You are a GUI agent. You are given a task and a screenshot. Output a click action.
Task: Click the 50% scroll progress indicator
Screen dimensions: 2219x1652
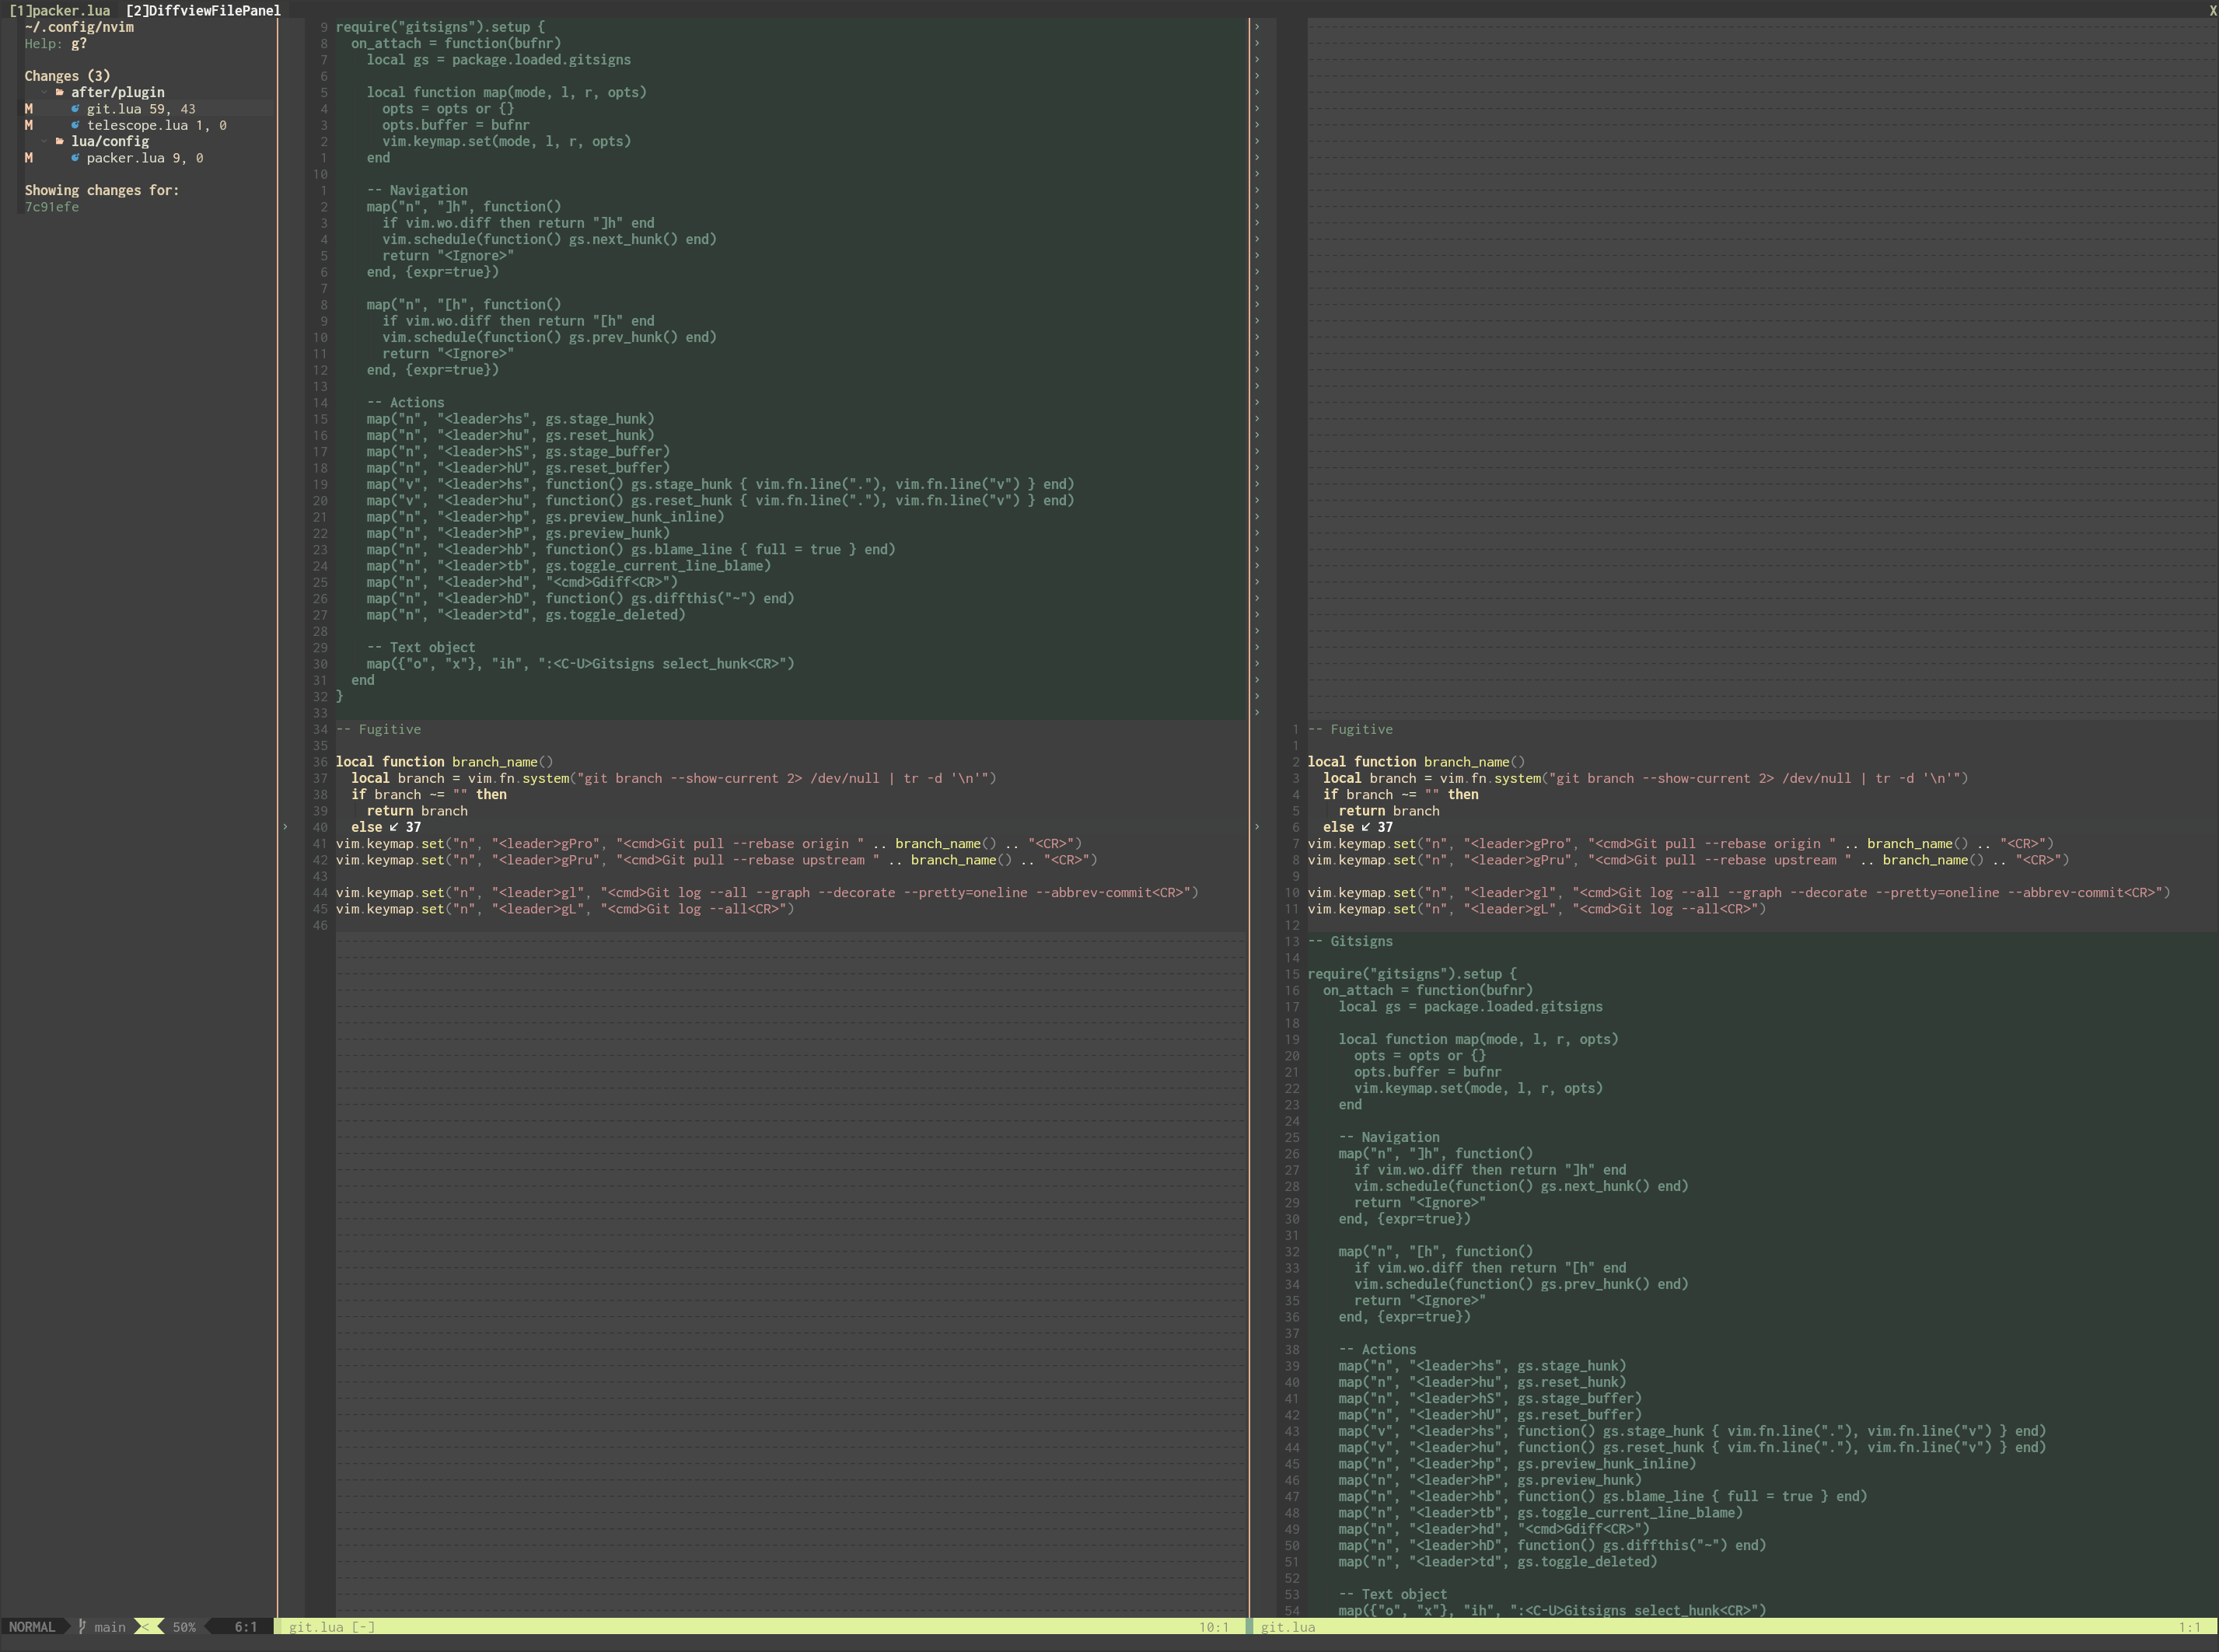pos(184,1627)
